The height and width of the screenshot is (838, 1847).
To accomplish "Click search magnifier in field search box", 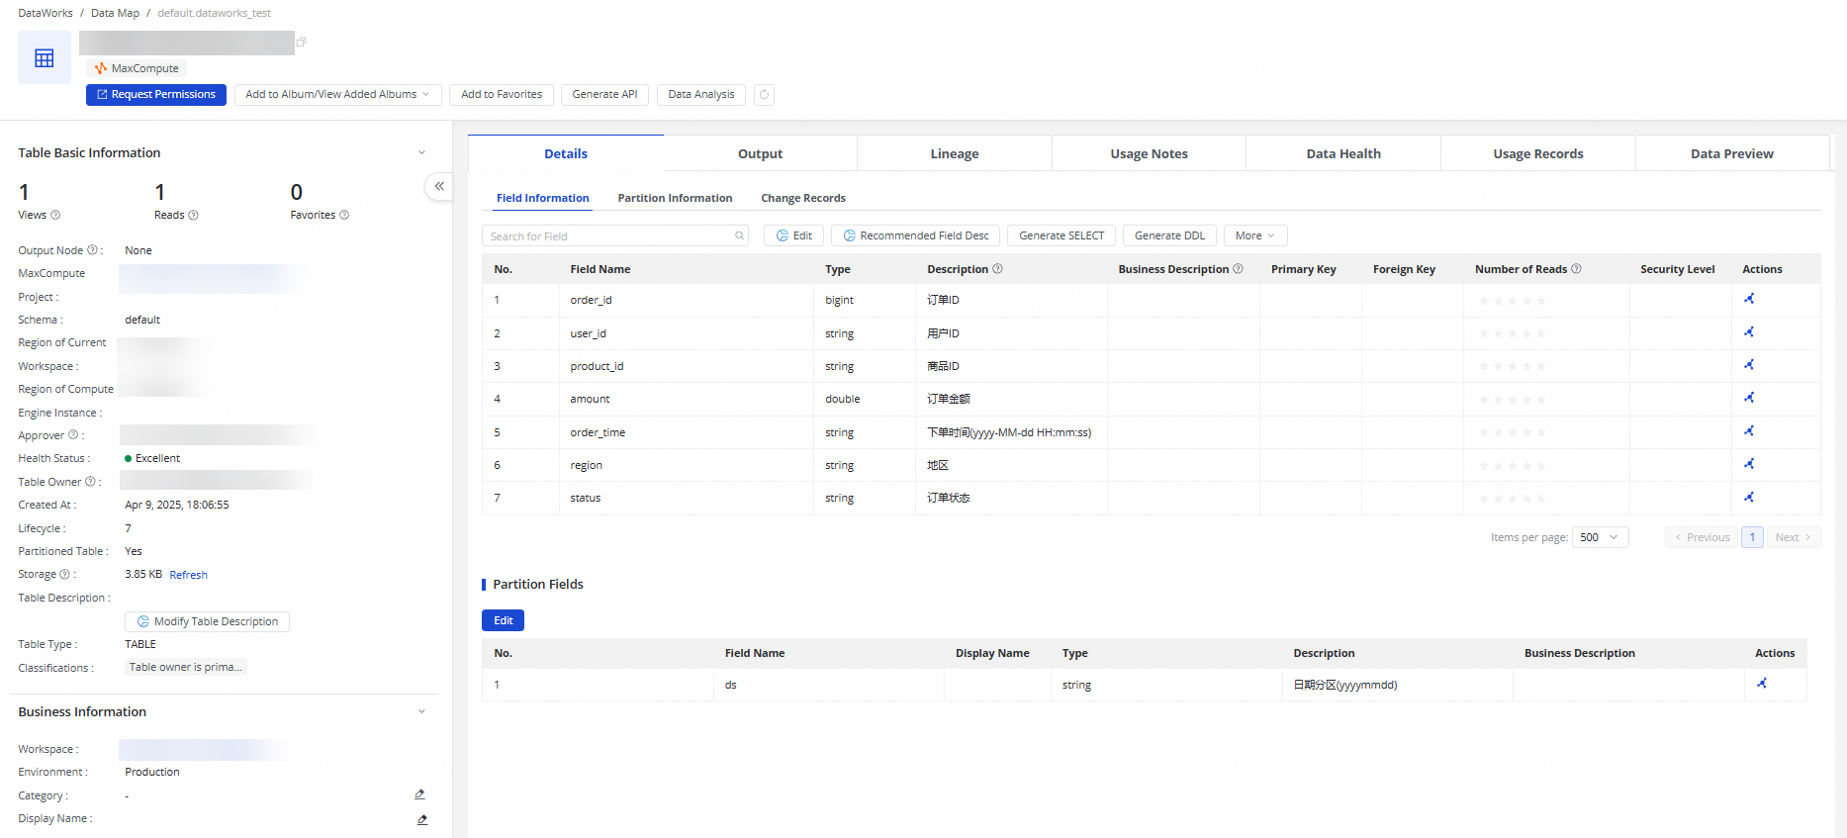I will coord(739,235).
